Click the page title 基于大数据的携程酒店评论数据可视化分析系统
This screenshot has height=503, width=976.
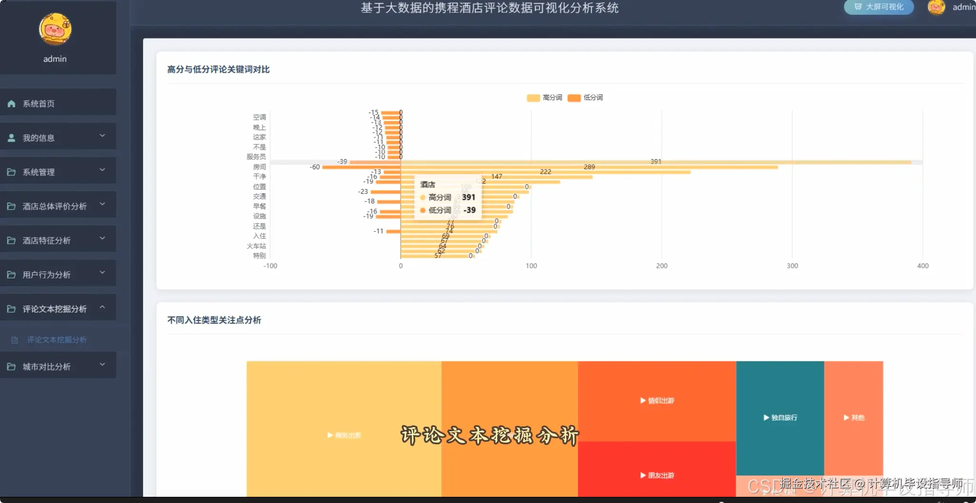490,8
